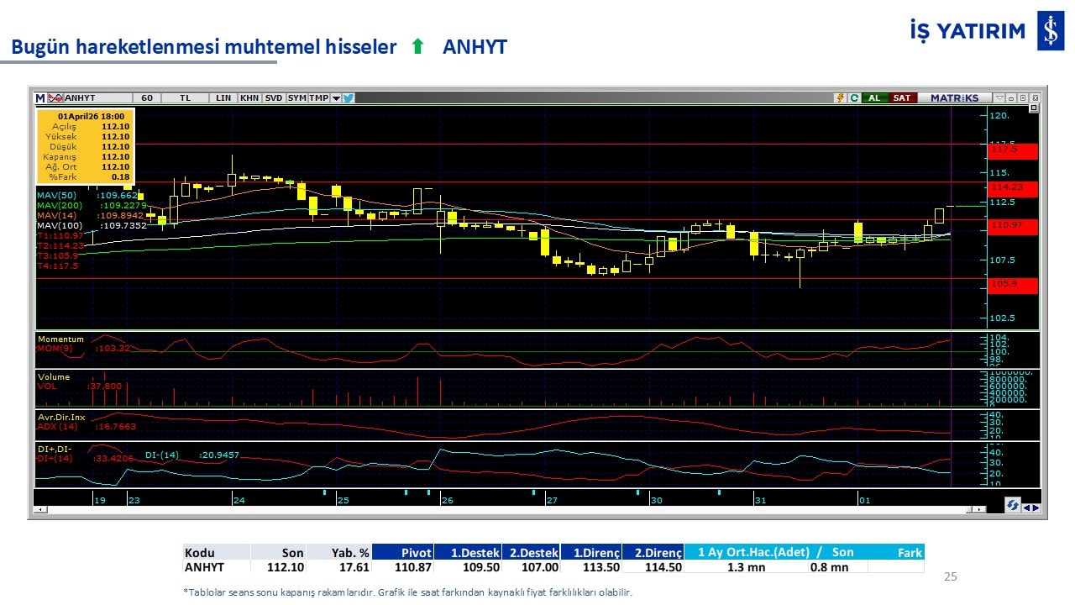Image resolution: width=1075 pixels, height=605 pixels.
Task: Select the TMP template item
Action: pyautogui.click(x=318, y=97)
